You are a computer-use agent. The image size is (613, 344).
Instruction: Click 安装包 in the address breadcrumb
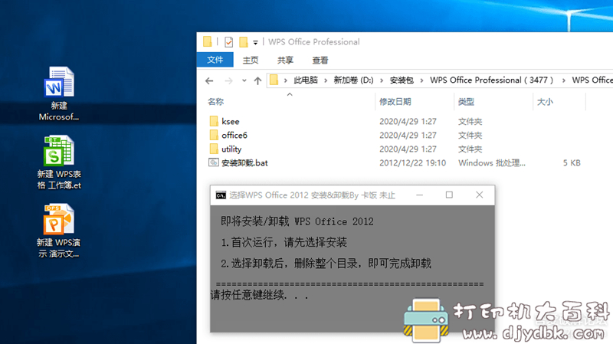tap(402, 80)
